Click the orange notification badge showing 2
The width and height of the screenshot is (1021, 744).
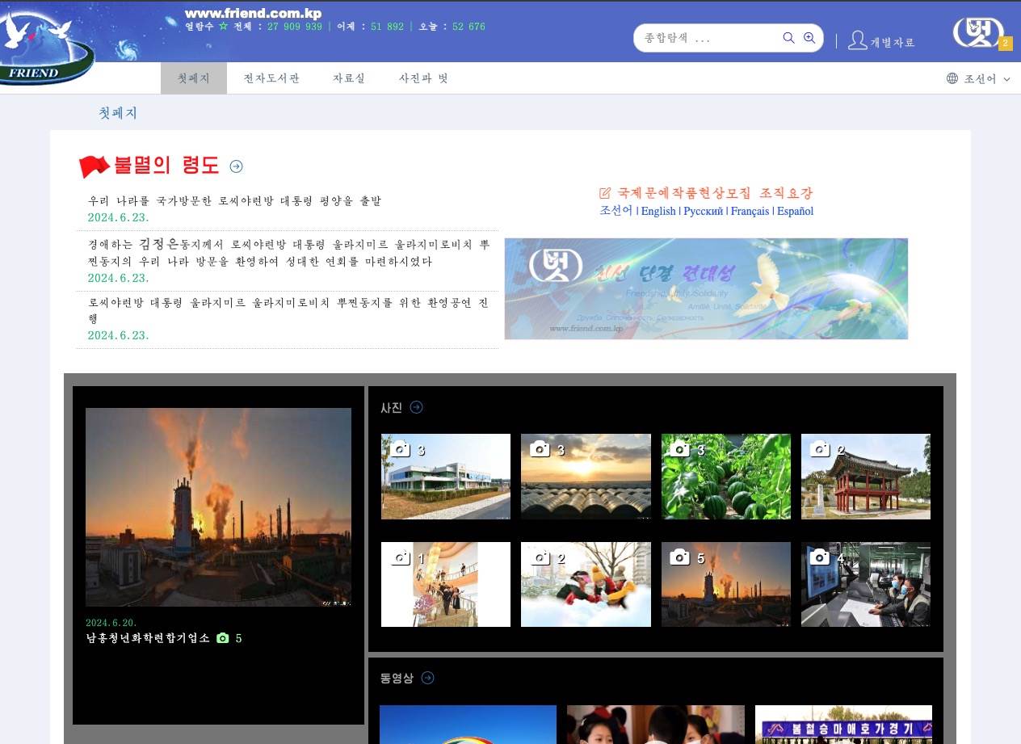pos(1006,44)
